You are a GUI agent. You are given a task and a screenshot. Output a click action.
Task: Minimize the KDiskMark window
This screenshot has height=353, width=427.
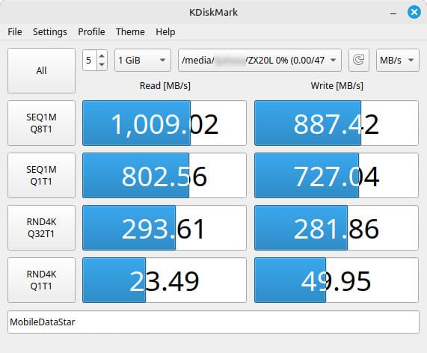click(393, 13)
